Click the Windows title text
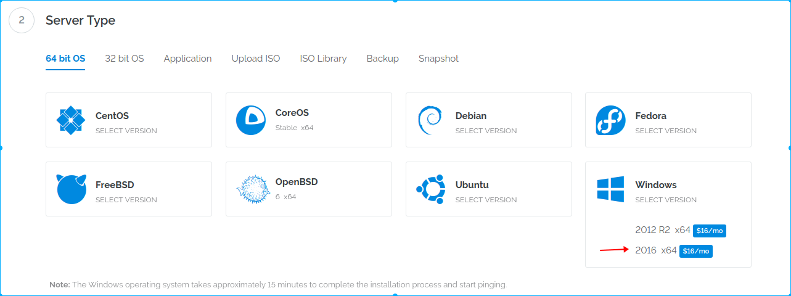Viewport: 791px width, 296px height. click(x=656, y=184)
